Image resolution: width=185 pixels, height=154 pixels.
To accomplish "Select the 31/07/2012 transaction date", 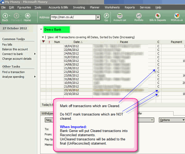I will [71, 57].
